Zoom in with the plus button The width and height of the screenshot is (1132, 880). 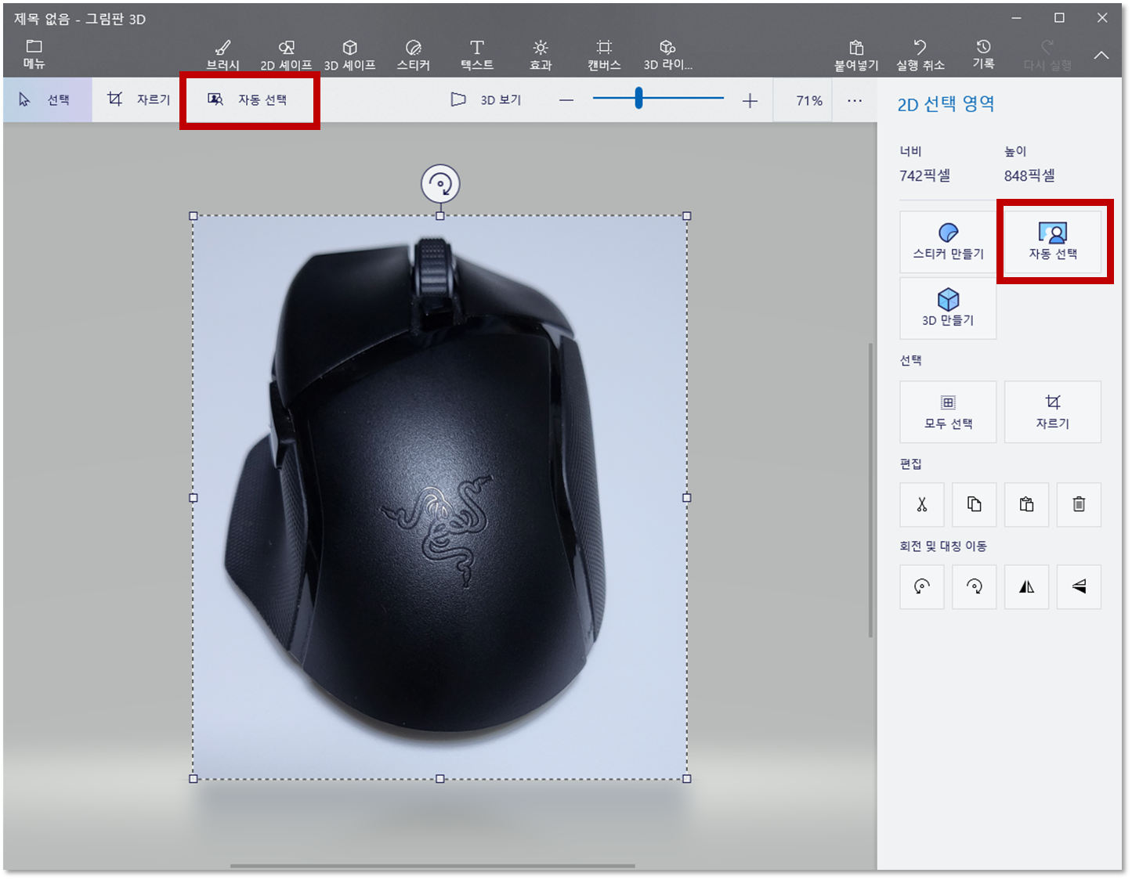[750, 100]
